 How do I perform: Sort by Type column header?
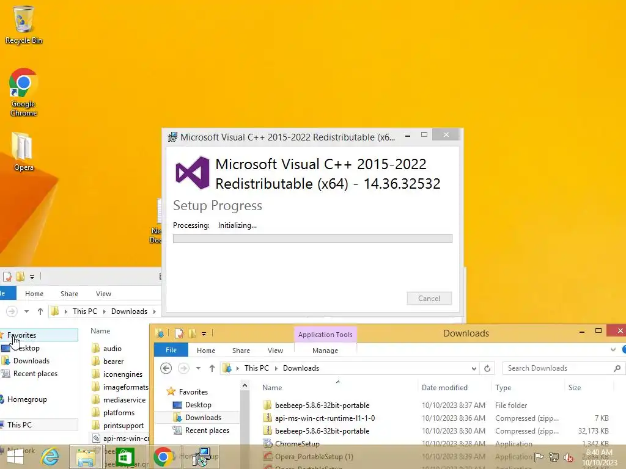[503, 388]
